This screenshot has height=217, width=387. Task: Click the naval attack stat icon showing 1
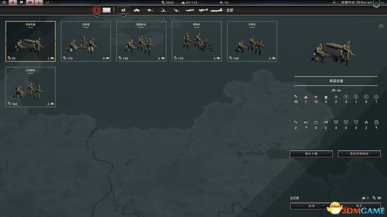tap(376, 97)
